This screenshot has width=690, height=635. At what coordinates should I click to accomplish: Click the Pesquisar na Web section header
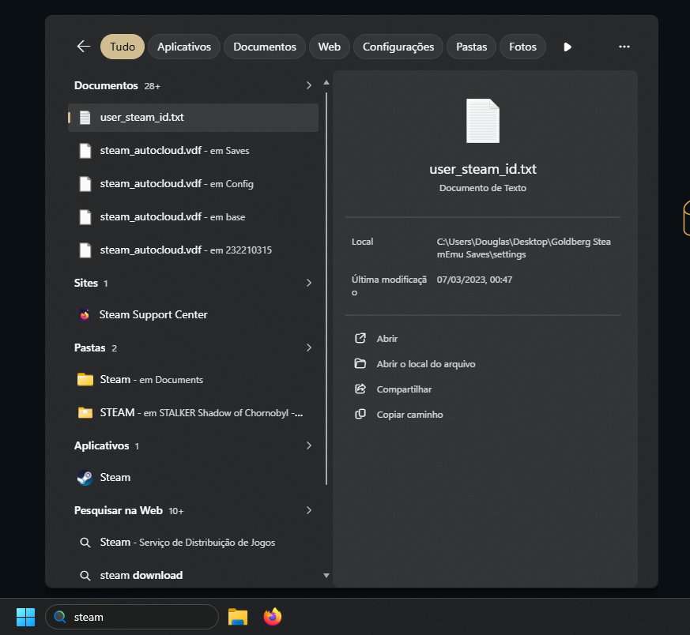click(119, 510)
